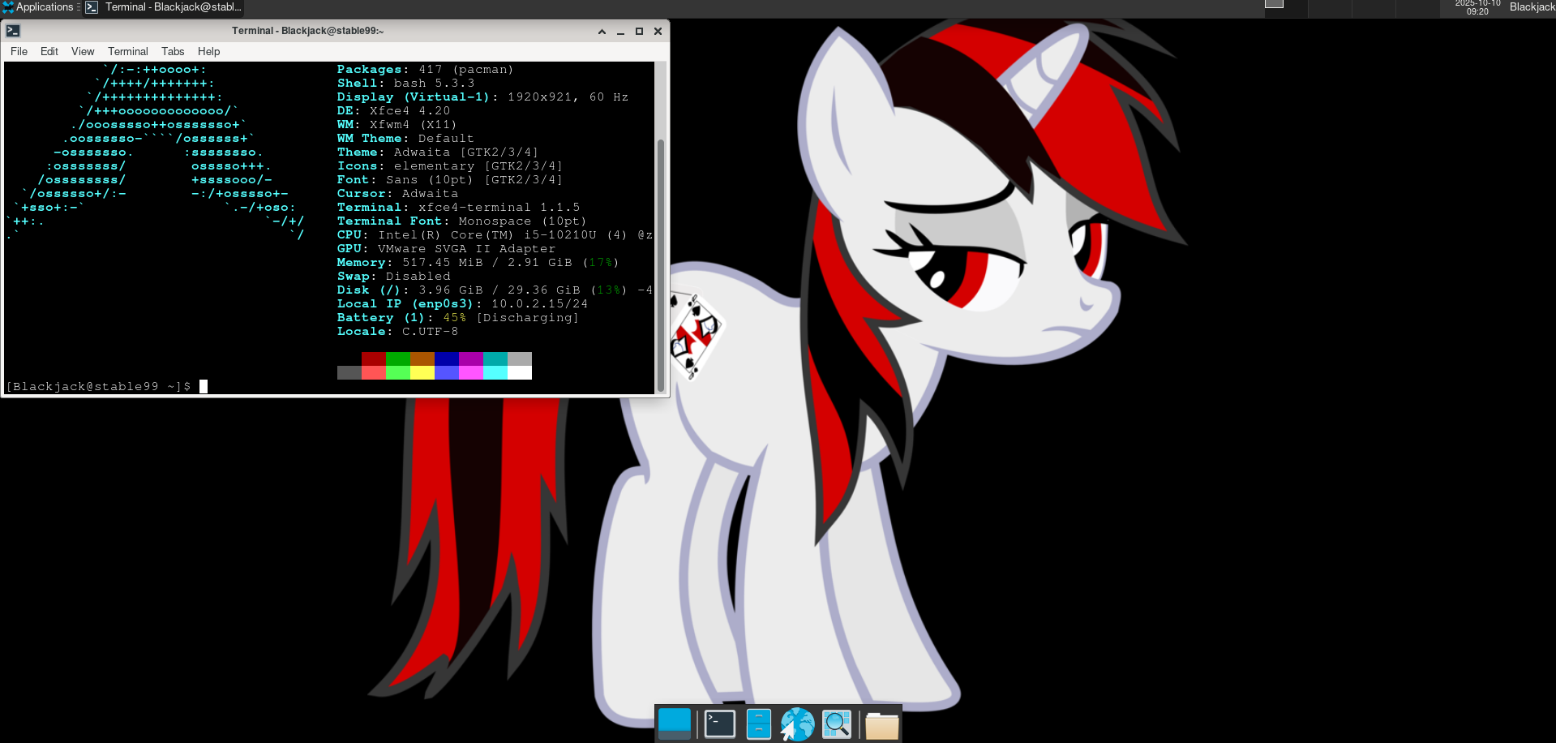Click the 'WM Theme: Default' line
The height and width of the screenshot is (743, 1556).
pos(405,138)
